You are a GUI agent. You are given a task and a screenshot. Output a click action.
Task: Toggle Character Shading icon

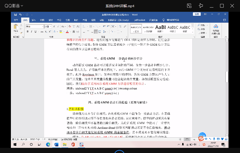click(74, 31)
